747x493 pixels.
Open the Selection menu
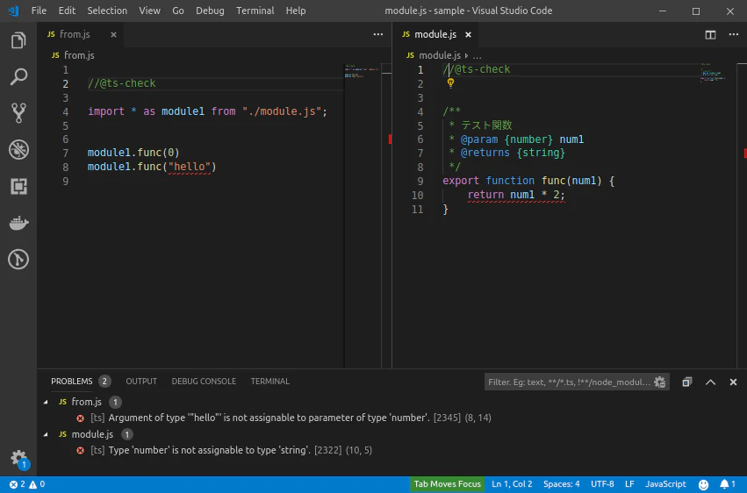[x=107, y=11]
